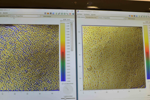Click the app logo icon in right window title bar
Image resolution: width=150 pixels, height=100 pixels.
[x=78, y=11]
